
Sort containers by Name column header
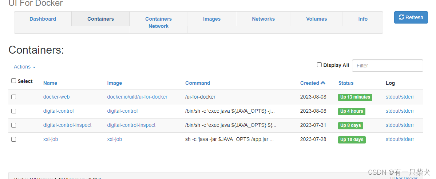coord(50,83)
